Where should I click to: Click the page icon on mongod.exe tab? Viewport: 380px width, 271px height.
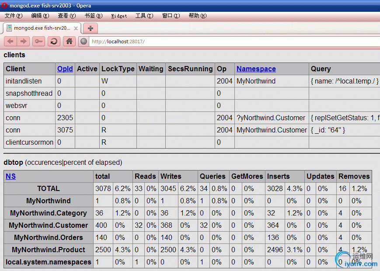(9, 28)
